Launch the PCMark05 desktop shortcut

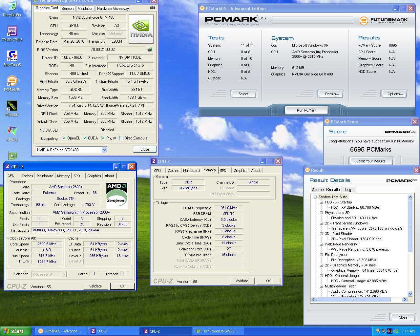[x=12, y=83]
